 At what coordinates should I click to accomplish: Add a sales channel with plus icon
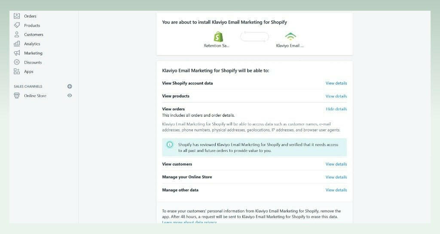coord(70,86)
